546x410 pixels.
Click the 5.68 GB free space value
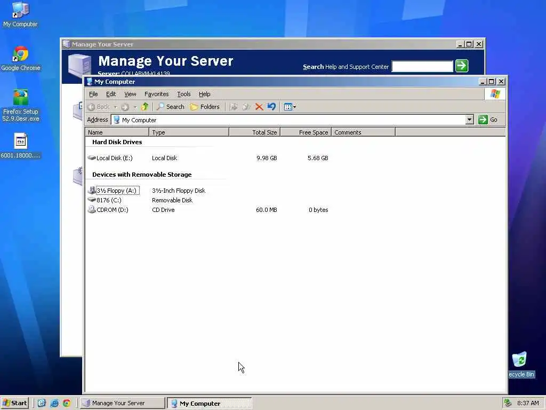click(318, 158)
